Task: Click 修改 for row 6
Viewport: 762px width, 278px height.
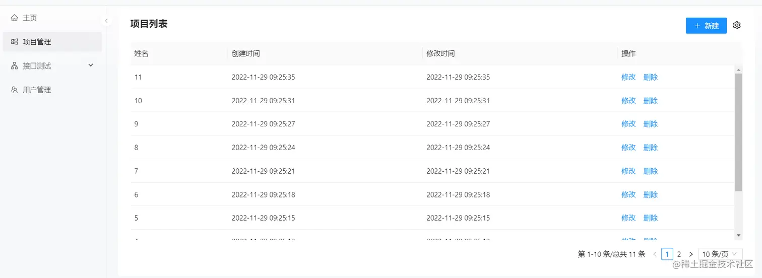Action: pos(628,194)
